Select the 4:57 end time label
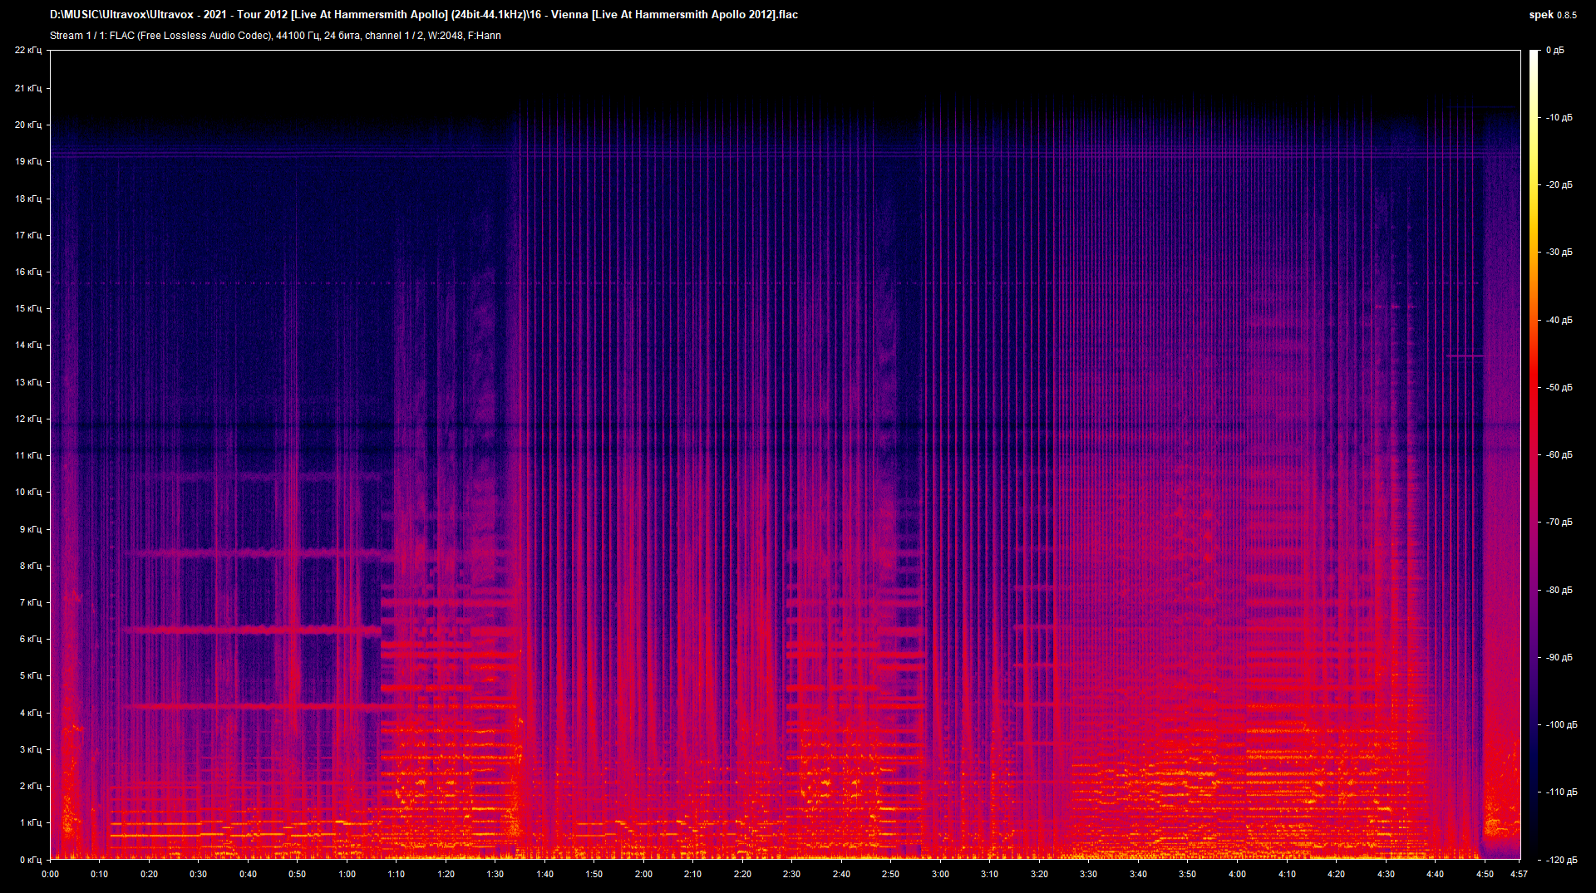 tap(1519, 874)
